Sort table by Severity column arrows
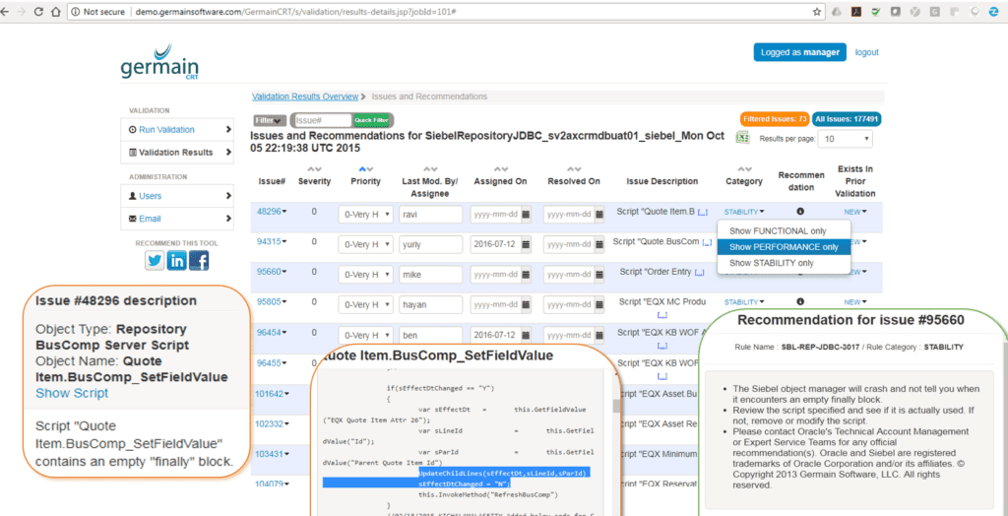 [314, 169]
